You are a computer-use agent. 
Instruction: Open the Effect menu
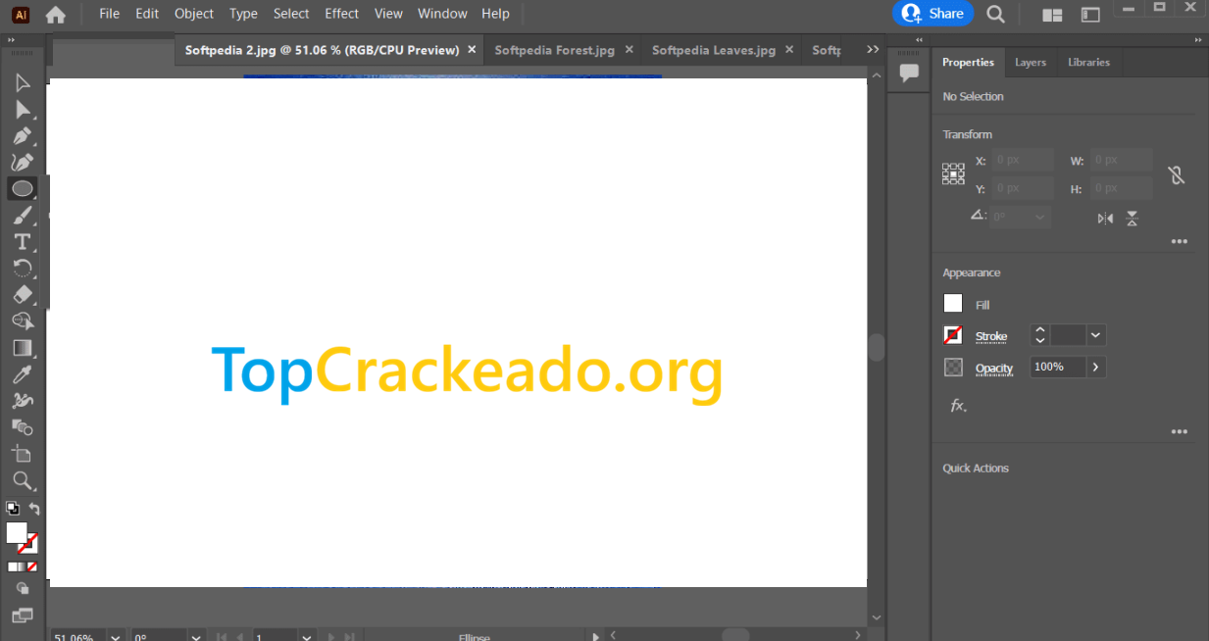[342, 14]
